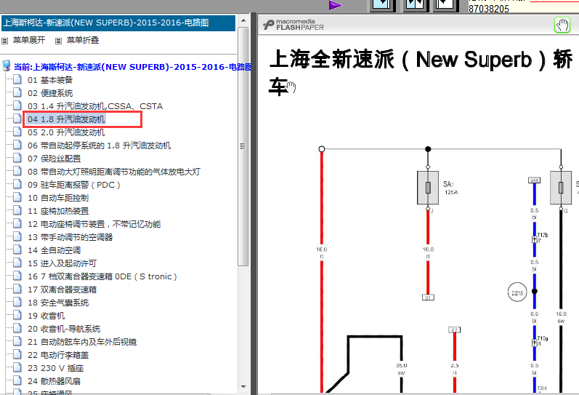Click the fuse SA1 125A symbol

coord(428,188)
